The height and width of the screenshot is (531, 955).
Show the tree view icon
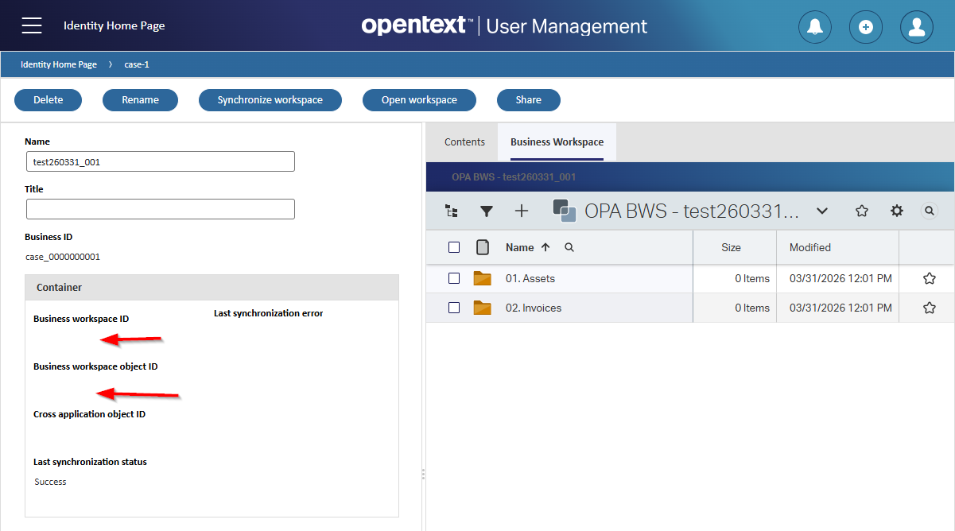tap(452, 211)
